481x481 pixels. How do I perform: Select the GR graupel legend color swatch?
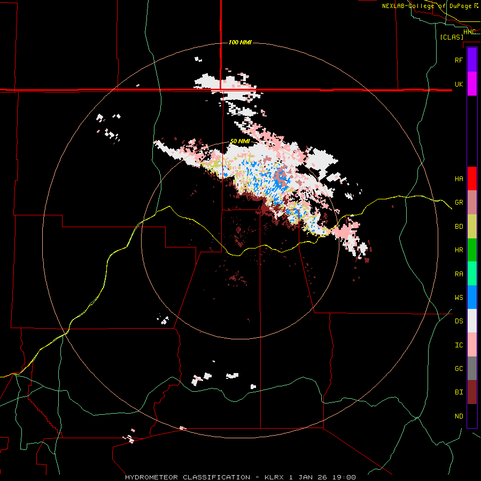472,203
